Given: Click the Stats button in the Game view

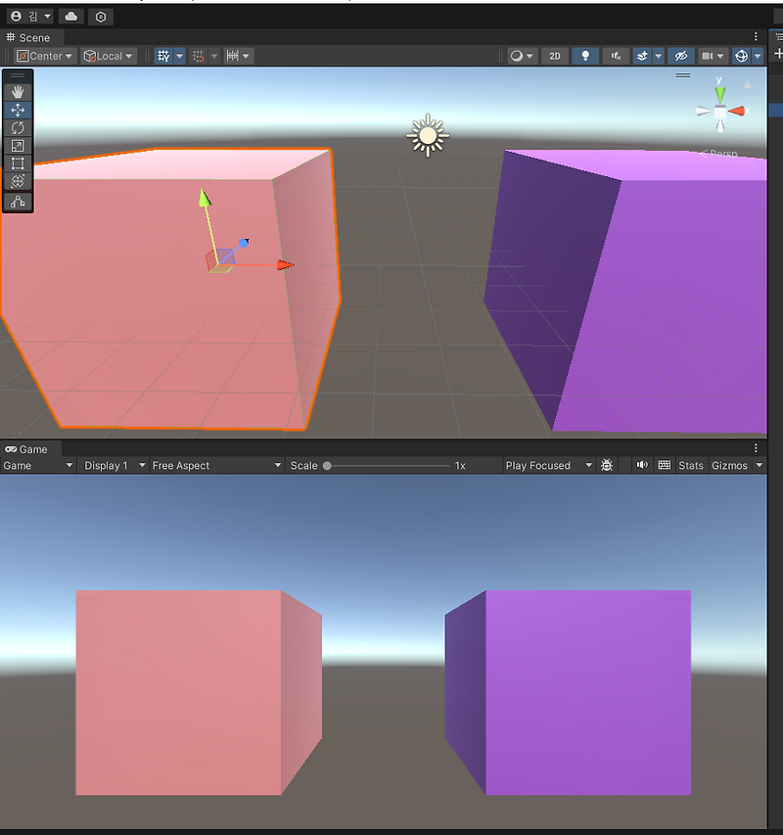Looking at the screenshot, I should pyautogui.click(x=690, y=465).
